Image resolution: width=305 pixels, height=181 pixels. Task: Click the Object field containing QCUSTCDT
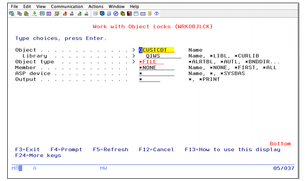coord(157,50)
